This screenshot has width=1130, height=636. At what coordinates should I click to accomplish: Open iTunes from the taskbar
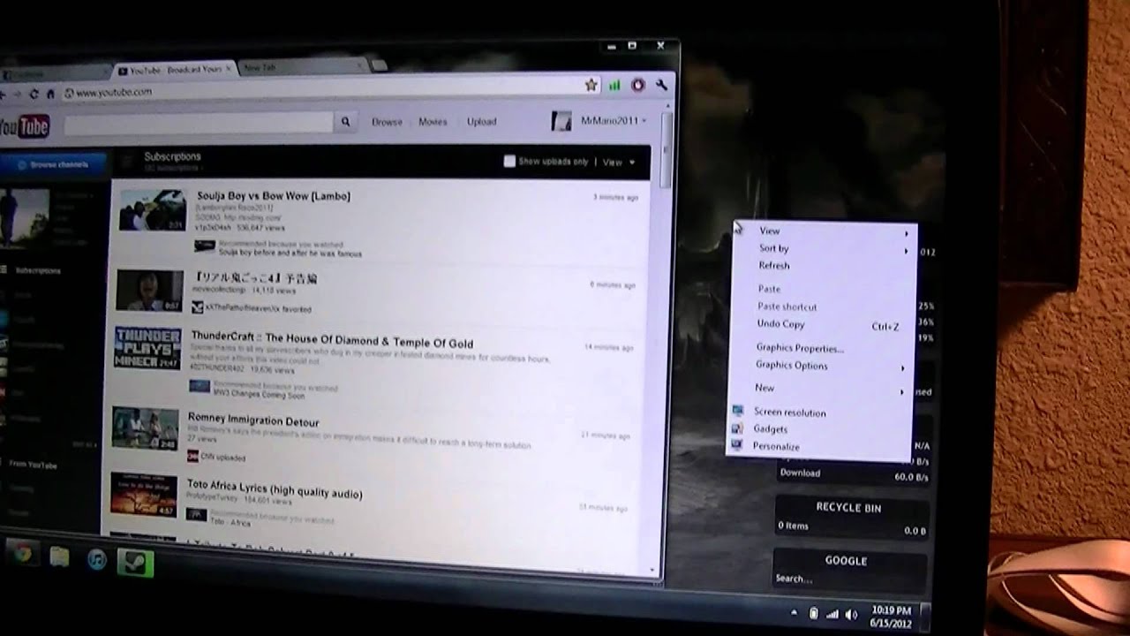click(x=96, y=559)
